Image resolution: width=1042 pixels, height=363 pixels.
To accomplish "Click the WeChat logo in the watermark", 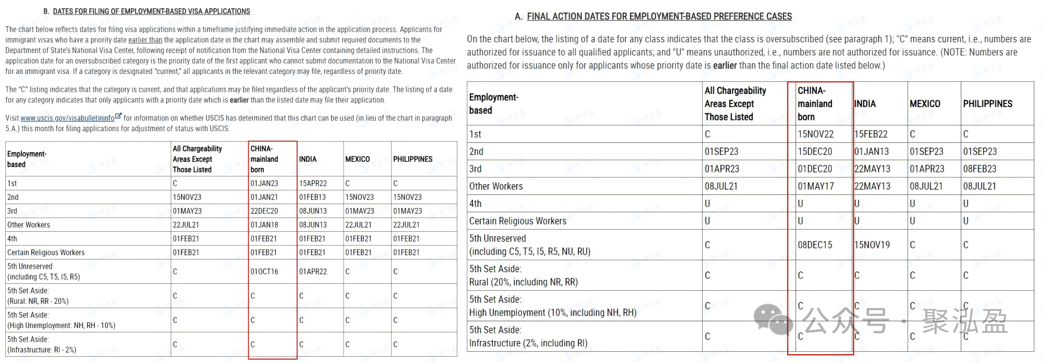I will tap(772, 320).
